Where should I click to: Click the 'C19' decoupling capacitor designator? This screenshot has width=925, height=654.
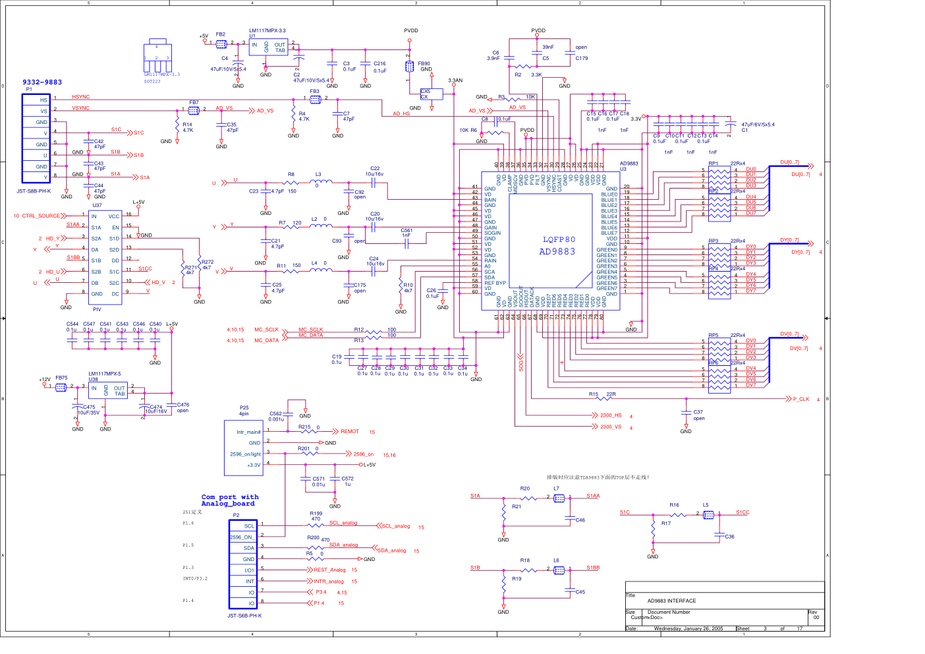pyautogui.click(x=337, y=356)
